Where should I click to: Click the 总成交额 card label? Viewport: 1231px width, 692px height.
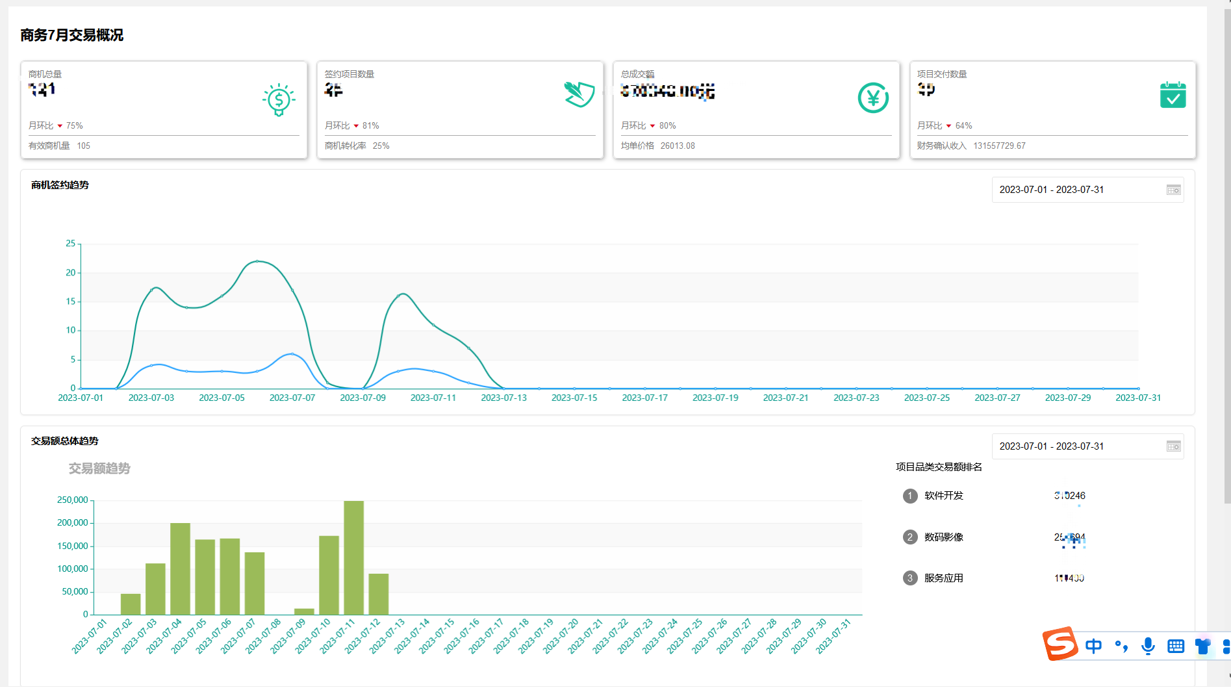(637, 74)
